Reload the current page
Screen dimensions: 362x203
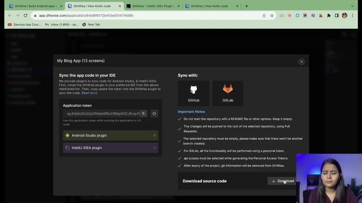pyautogui.click(x=25, y=15)
